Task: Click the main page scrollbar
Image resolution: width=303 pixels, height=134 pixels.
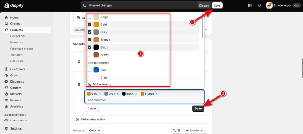Action: 302,68
